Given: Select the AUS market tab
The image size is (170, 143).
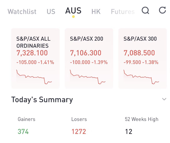Looking at the screenshot, I should click(73, 11).
